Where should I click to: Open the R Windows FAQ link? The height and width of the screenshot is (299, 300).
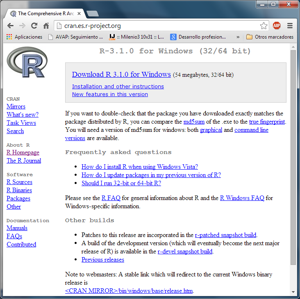[242, 198]
